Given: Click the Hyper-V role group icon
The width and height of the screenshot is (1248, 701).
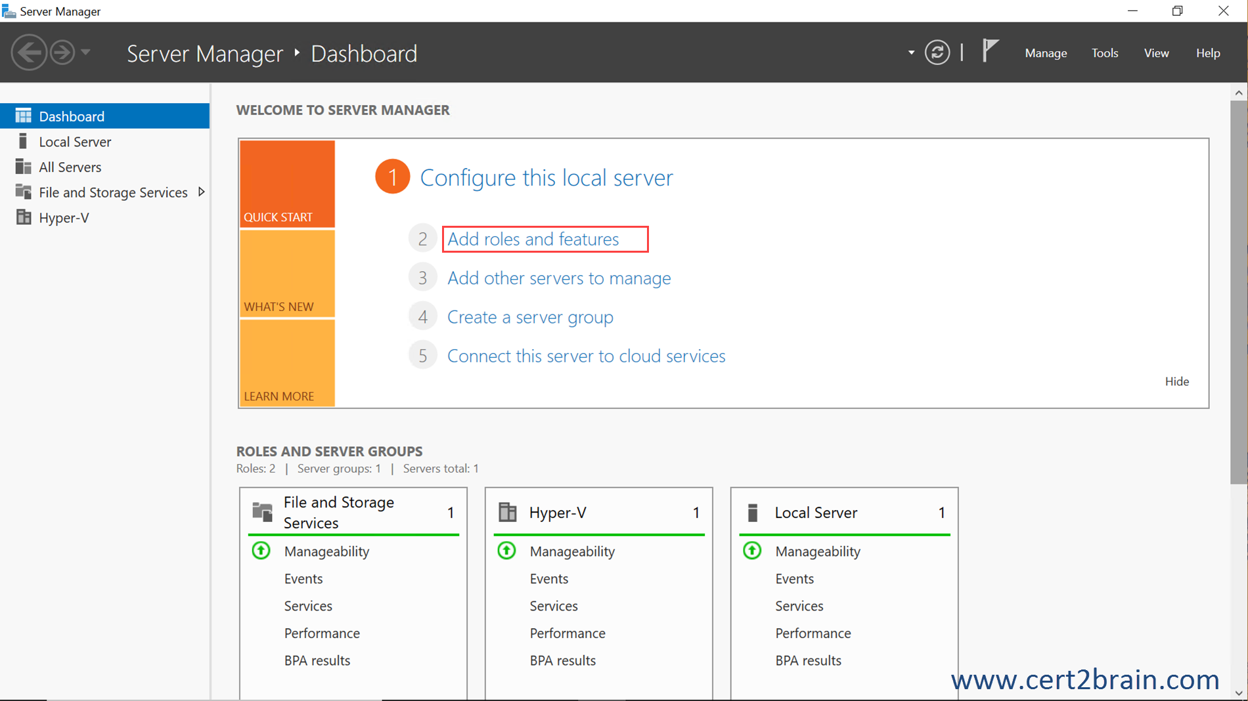Looking at the screenshot, I should [508, 512].
